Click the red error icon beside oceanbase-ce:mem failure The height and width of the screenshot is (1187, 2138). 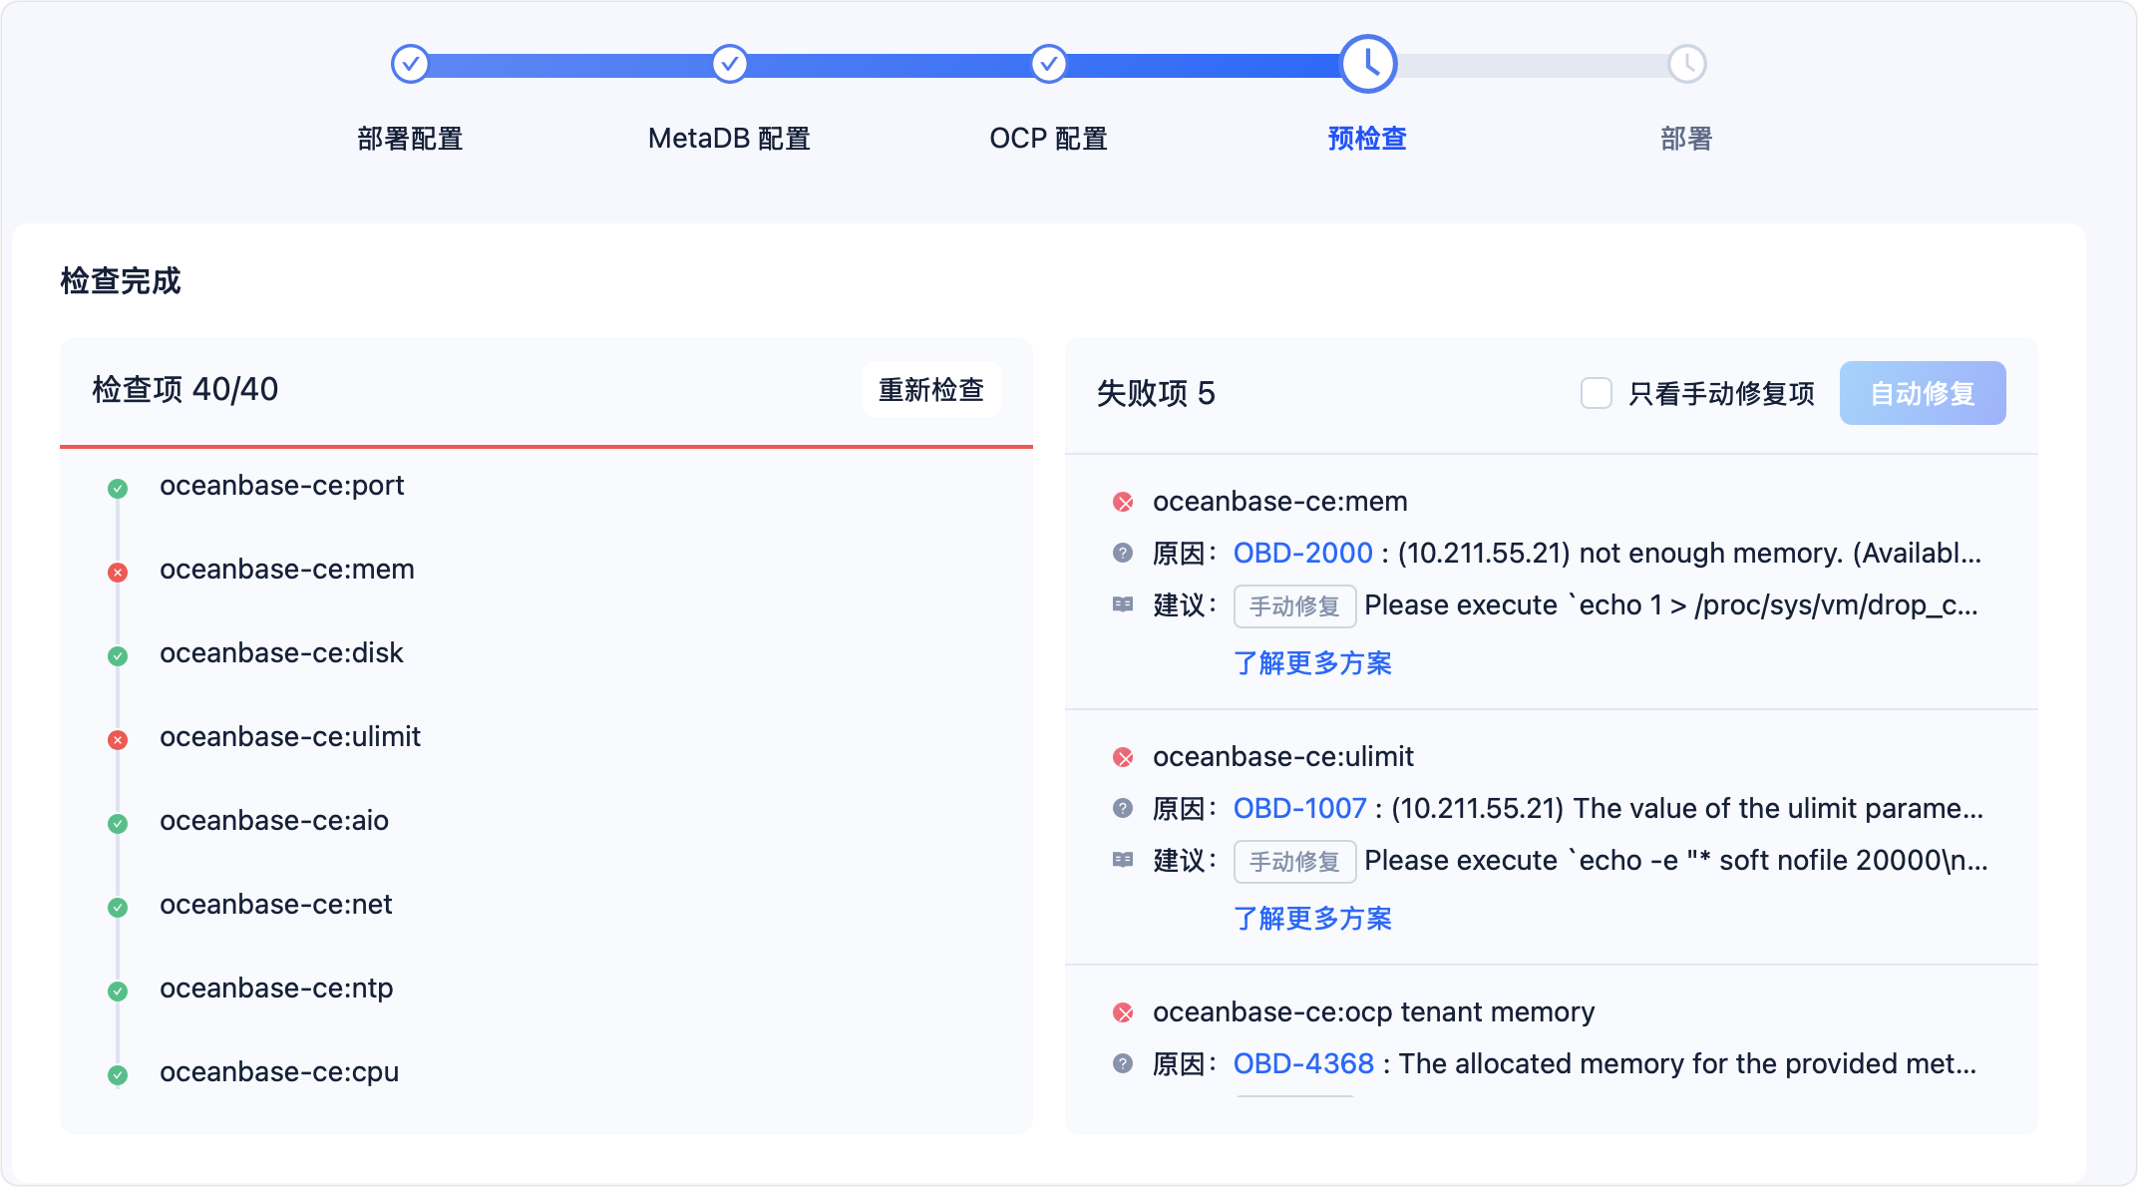pos(1124,504)
